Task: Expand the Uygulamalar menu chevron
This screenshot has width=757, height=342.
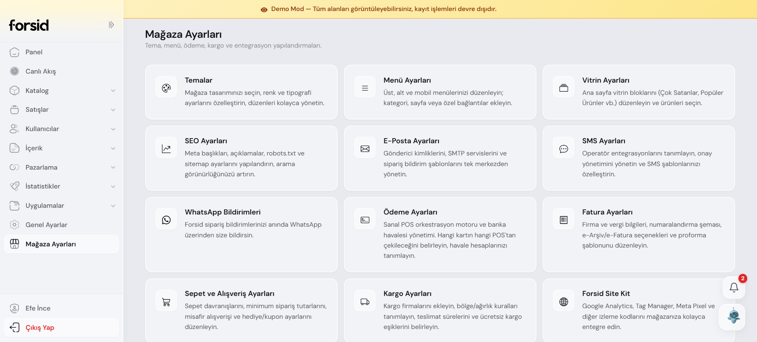Action: (113, 206)
